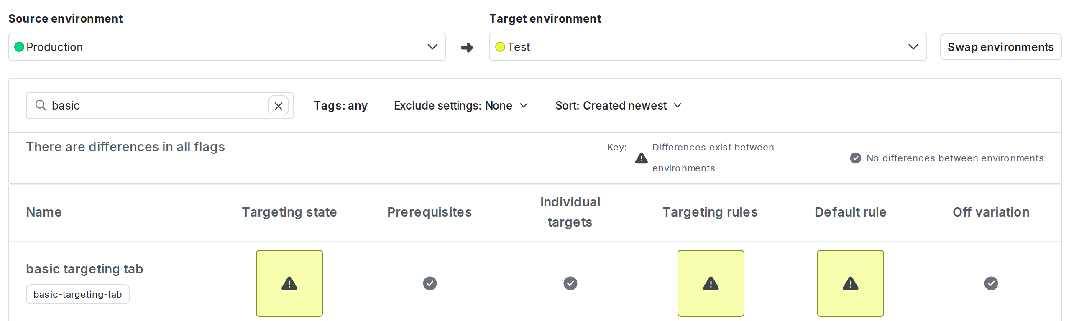The image size is (1079, 321).
Task: Click the Targeting rules difference warning icon
Action: coord(711,283)
